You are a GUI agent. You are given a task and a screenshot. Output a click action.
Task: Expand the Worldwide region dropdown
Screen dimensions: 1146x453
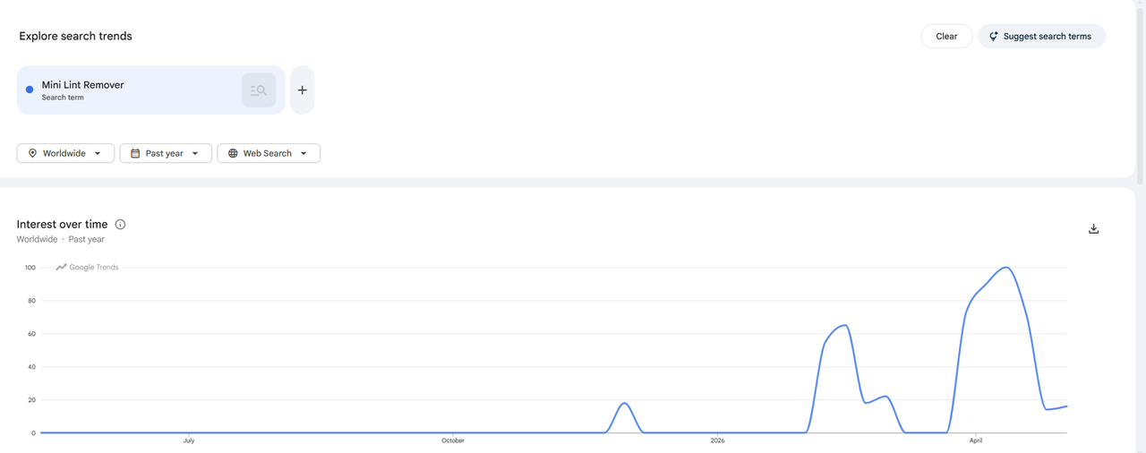click(65, 153)
